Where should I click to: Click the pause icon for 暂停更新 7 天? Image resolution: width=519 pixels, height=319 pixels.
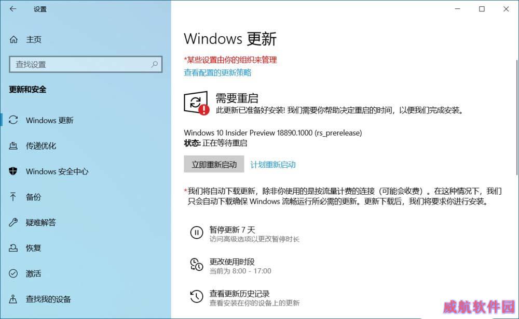197,233
